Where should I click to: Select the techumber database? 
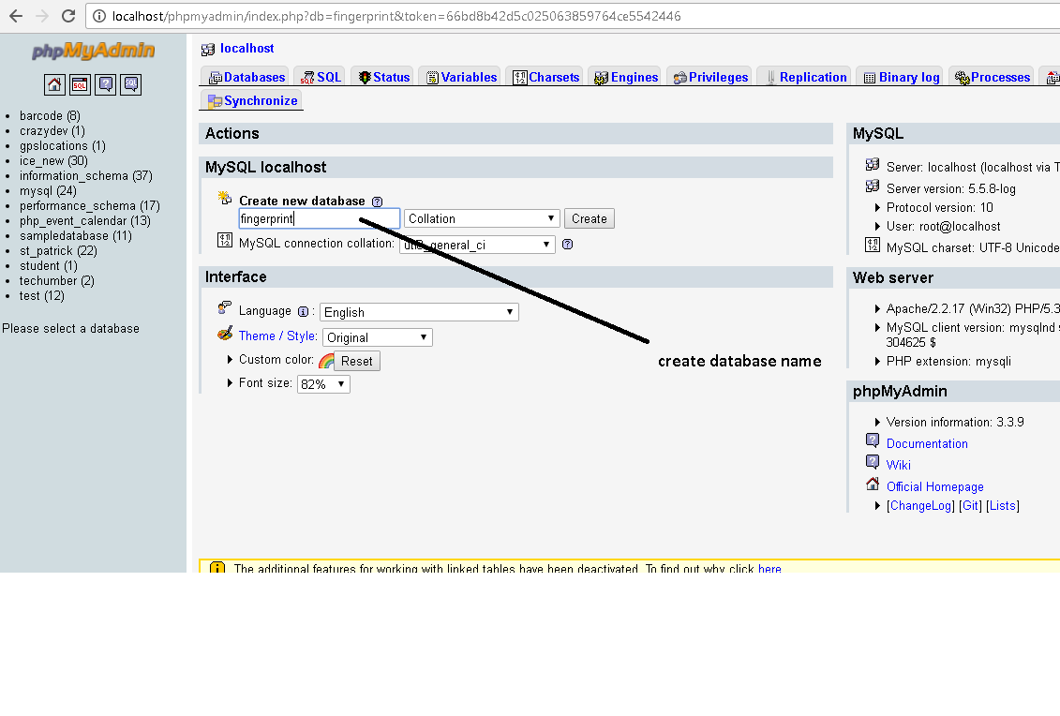57,280
